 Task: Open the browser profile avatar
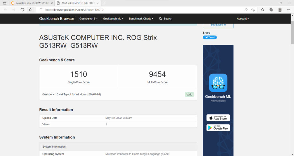[280, 10]
